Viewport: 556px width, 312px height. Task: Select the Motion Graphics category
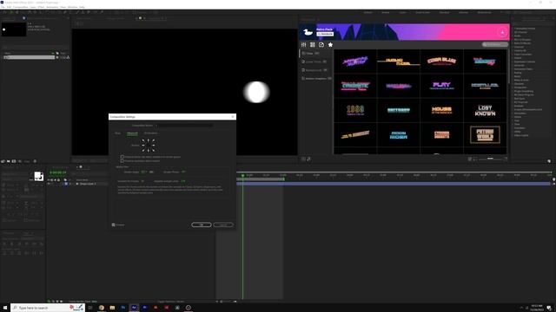point(316,78)
